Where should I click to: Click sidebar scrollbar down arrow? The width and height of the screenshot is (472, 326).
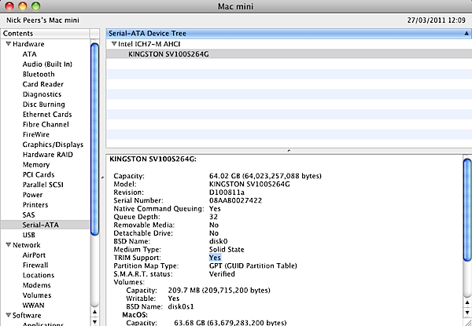94,321
